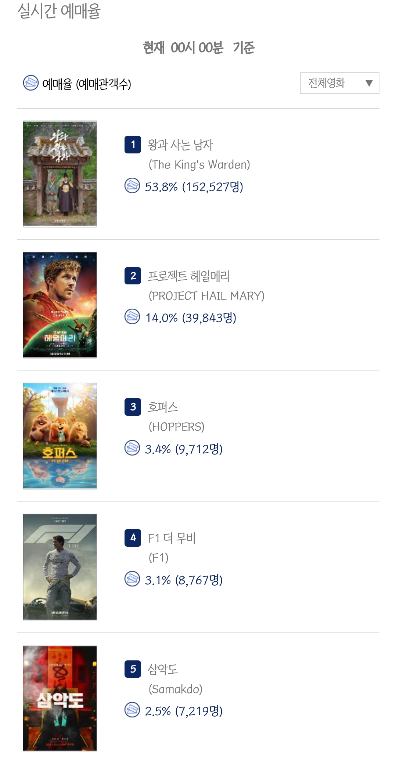396x759 pixels.
Task: Open the F1 더 무비 poster thumbnail
Action: (x=60, y=567)
